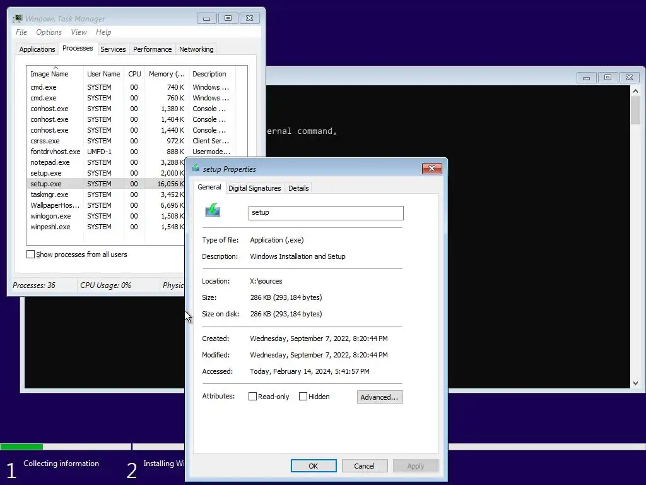Image resolution: width=646 pixels, height=485 pixels.
Task: Switch to the Networking tab
Action: [x=196, y=49]
